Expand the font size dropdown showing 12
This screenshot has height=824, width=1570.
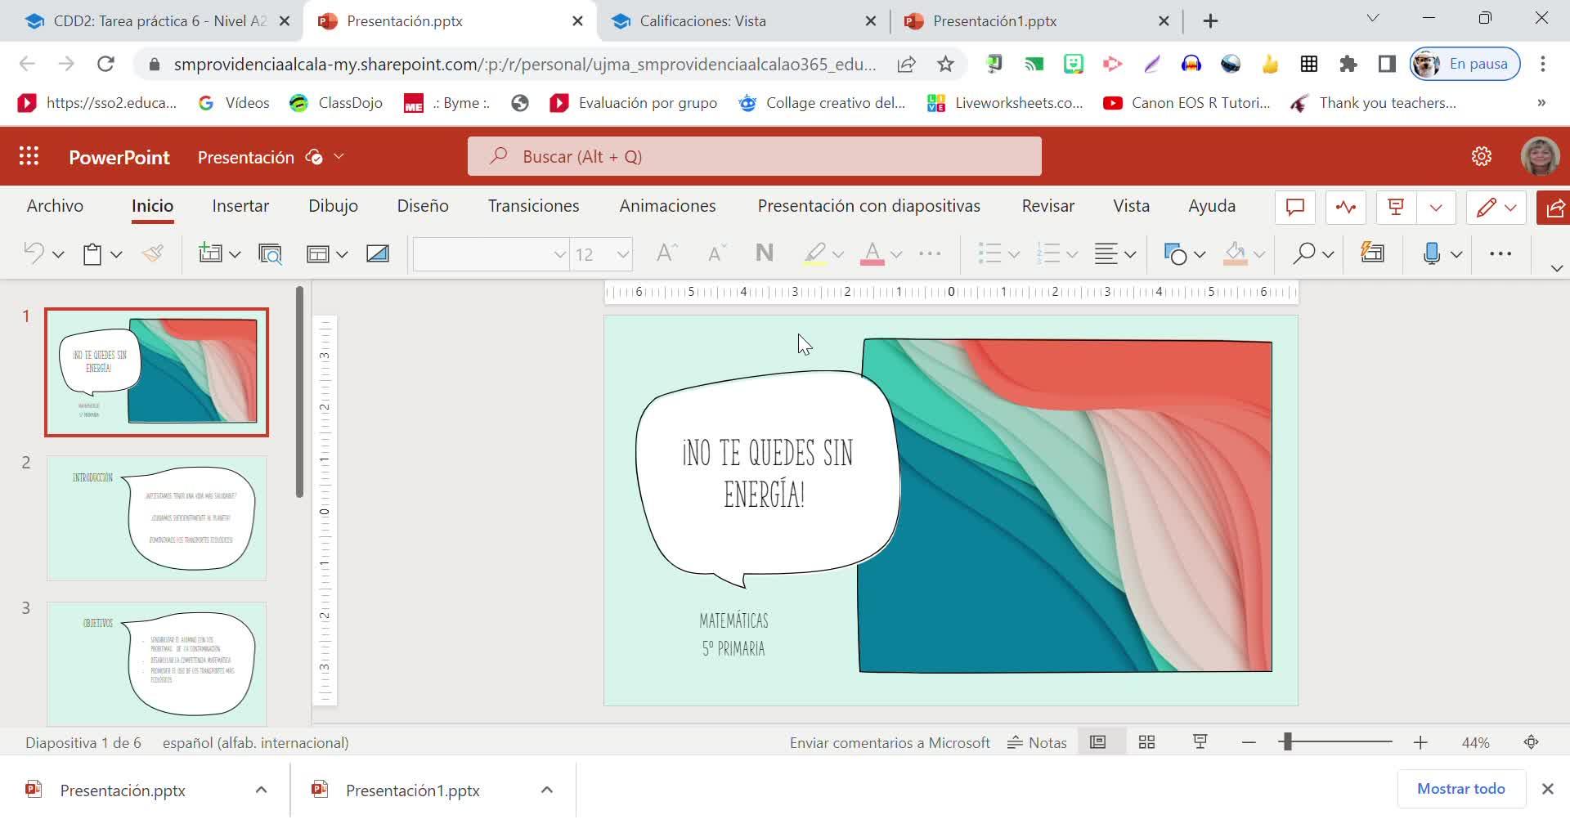622,254
